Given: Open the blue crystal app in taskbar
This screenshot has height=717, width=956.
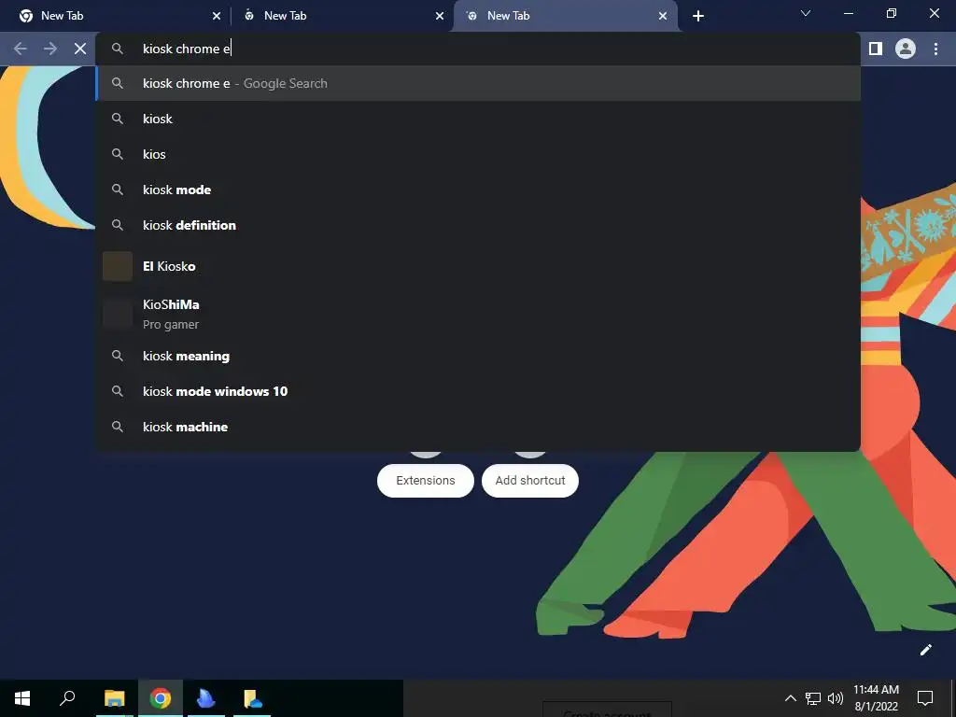Looking at the screenshot, I should click(x=206, y=698).
